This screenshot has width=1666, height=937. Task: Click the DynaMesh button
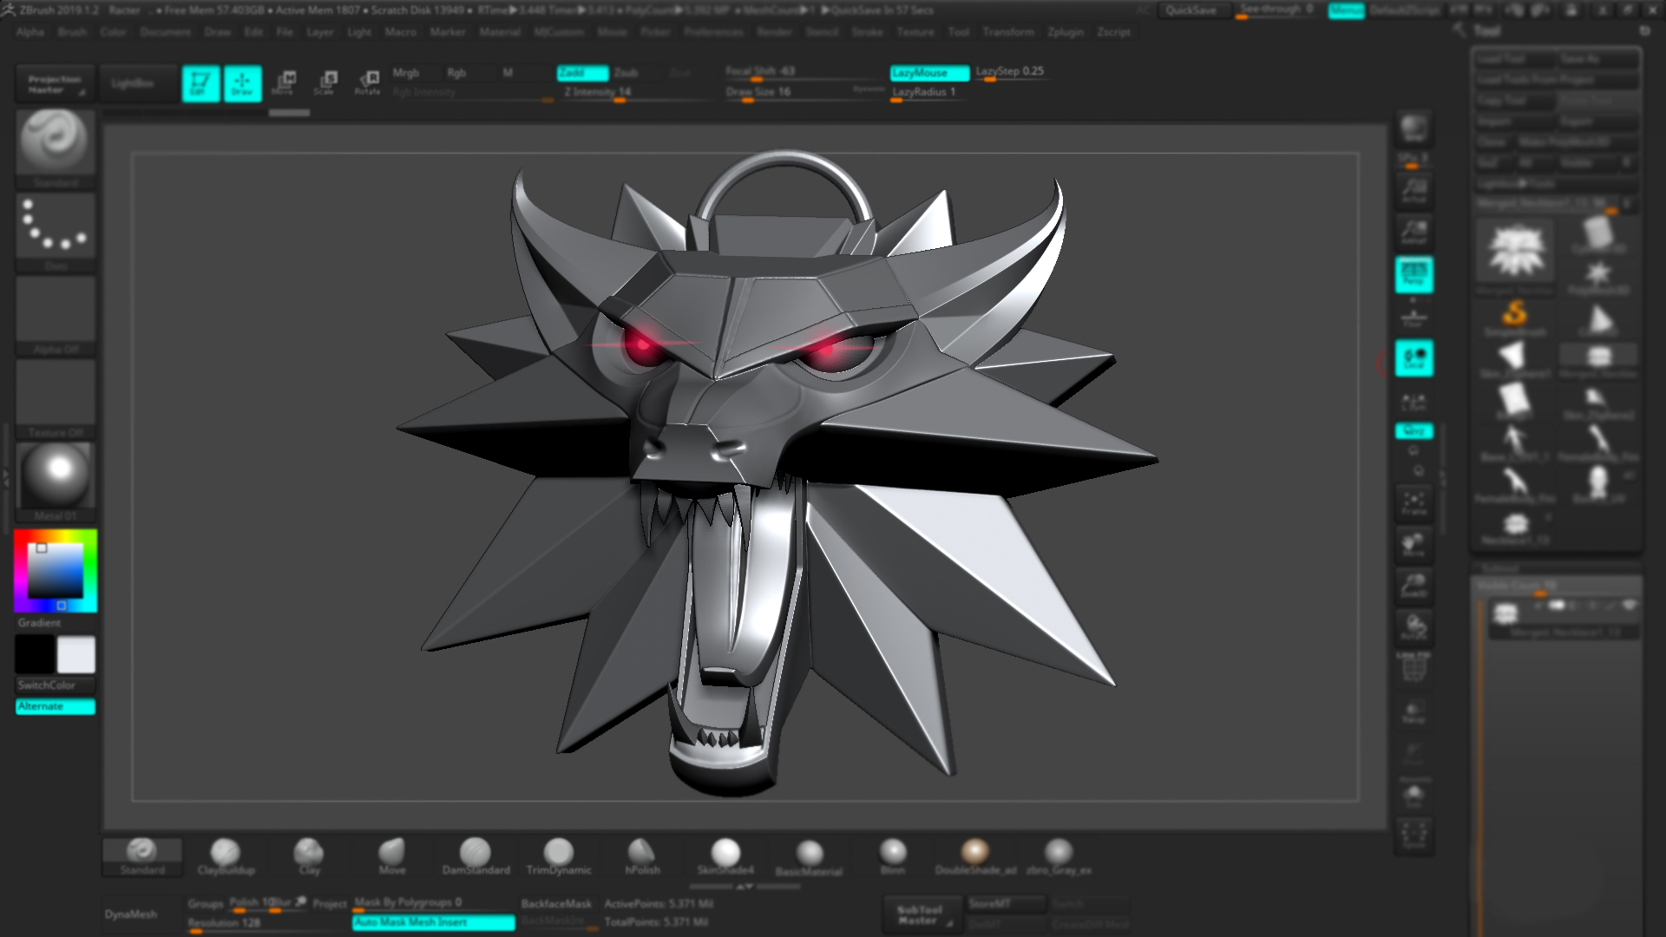click(131, 914)
